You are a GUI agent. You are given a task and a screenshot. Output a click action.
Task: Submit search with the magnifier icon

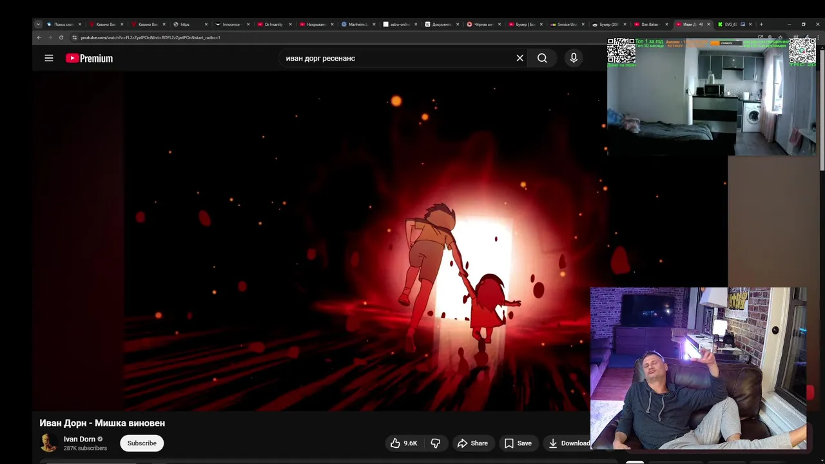[x=542, y=58]
